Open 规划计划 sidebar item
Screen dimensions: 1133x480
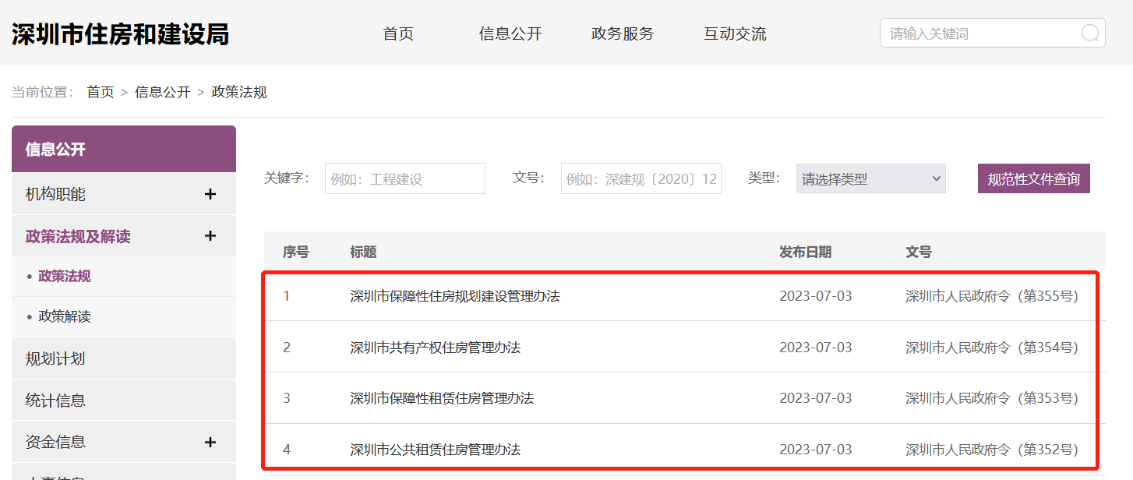point(55,358)
